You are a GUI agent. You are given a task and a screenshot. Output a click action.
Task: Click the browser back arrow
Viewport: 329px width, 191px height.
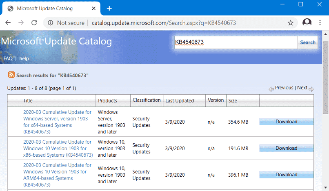click(8, 23)
